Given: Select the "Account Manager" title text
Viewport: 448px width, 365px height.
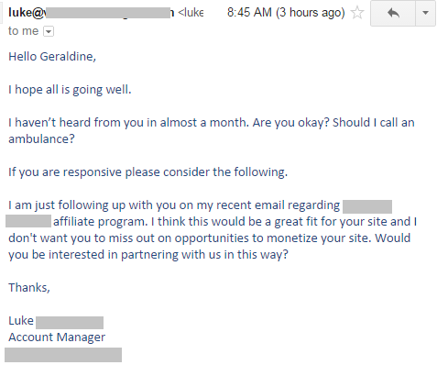Looking at the screenshot, I should tap(57, 337).
